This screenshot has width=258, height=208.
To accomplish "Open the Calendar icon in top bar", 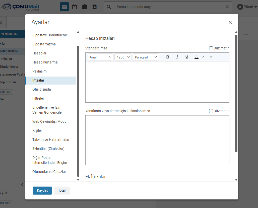I will pos(75,7).
